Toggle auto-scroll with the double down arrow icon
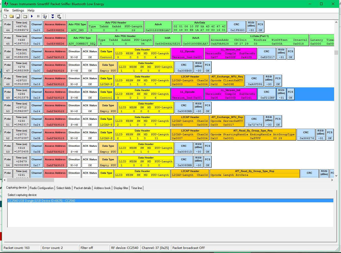This screenshot has width=341, height=253. (x=53, y=16)
